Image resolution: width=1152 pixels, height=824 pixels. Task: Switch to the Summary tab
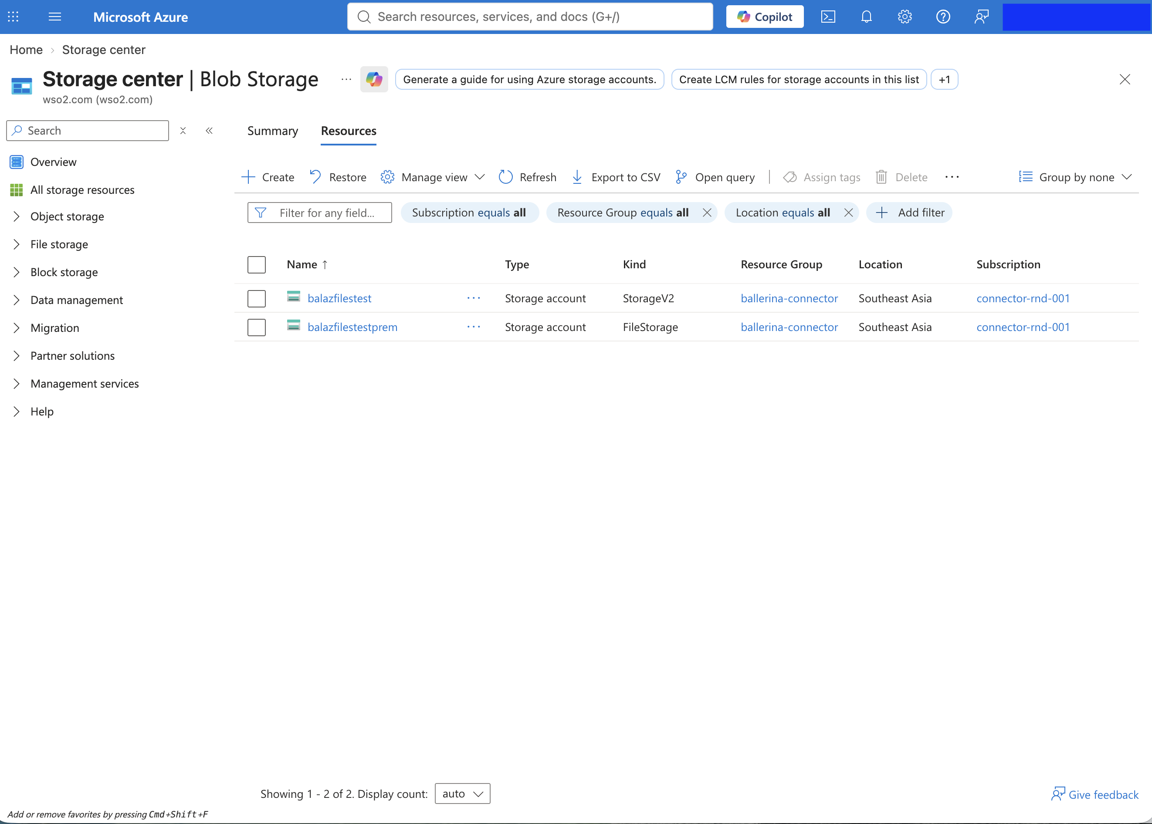[x=272, y=131]
